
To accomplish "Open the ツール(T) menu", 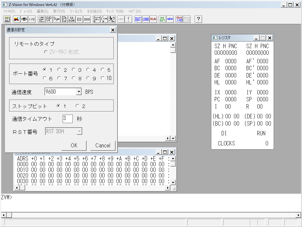I will pos(76,11).
